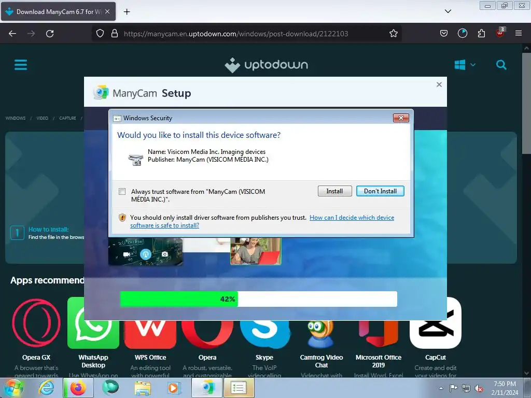This screenshot has width=531, height=398.
Task: Select the Download ManyCam 6.7 tab
Action: tap(58, 11)
